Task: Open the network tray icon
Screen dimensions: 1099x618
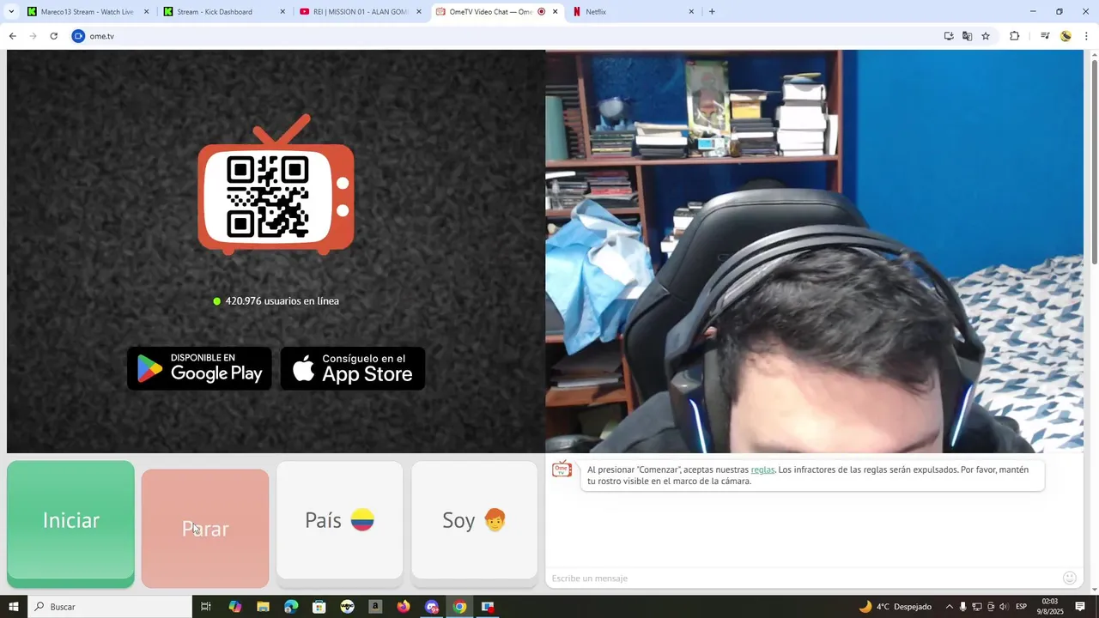Action: 976,607
